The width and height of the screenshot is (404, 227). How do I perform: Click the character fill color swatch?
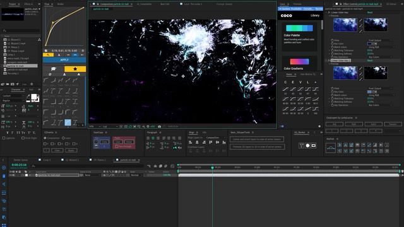(x=33, y=97)
